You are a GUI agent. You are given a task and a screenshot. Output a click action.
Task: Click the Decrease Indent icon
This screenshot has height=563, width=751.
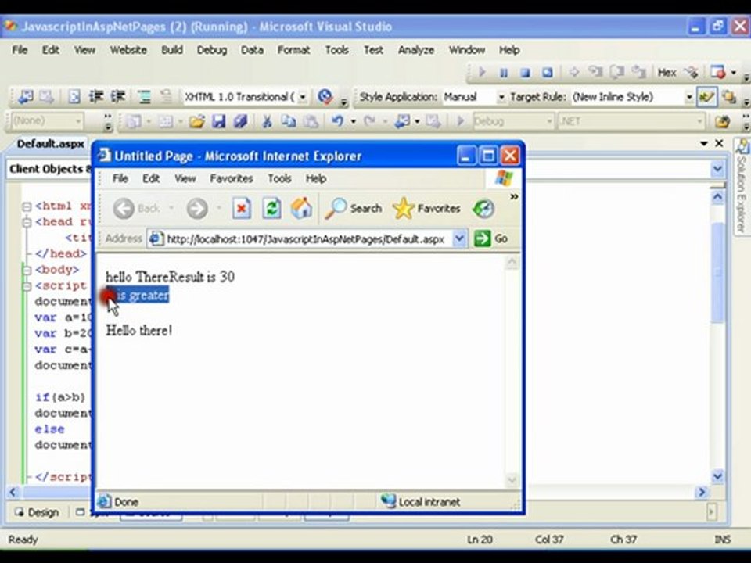tap(95, 97)
